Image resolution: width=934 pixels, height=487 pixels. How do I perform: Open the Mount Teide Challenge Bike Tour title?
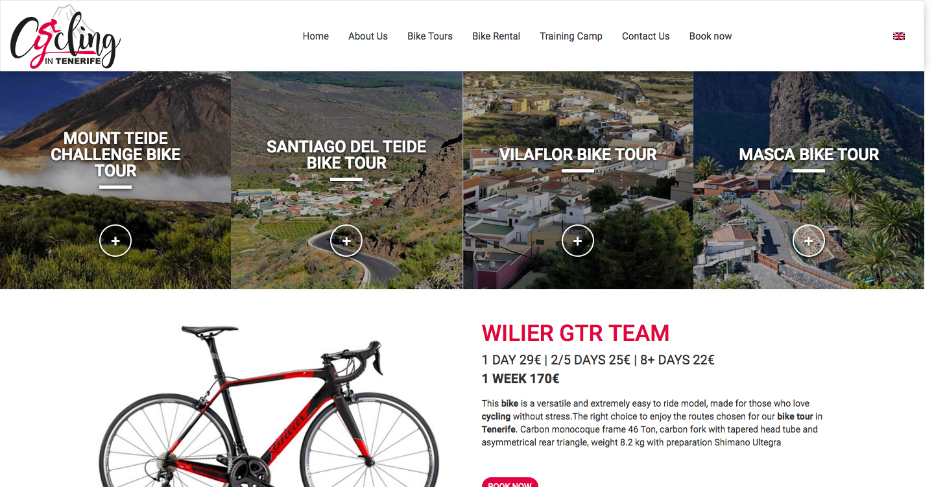pos(115,154)
